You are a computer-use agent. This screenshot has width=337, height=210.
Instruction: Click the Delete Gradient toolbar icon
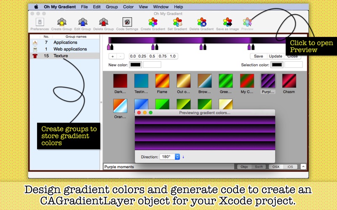pyautogui.click(x=202, y=22)
